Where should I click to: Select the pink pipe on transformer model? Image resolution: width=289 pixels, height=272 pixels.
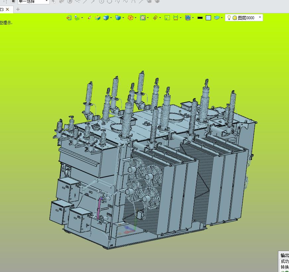coord(99,208)
